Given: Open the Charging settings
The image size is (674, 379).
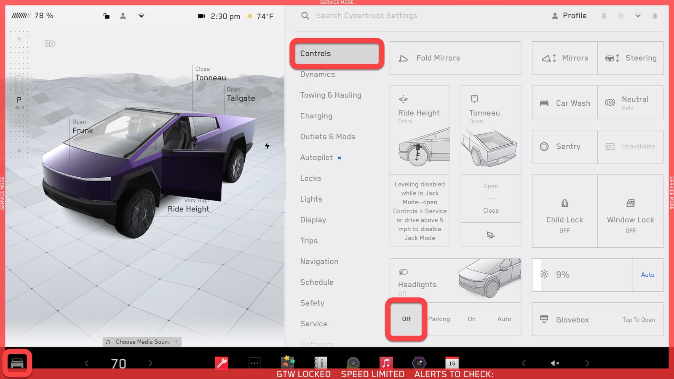Looking at the screenshot, I should (316, 116).
